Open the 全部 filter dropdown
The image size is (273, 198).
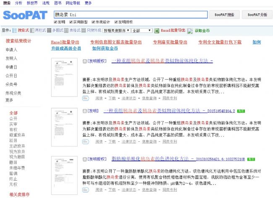142,31
